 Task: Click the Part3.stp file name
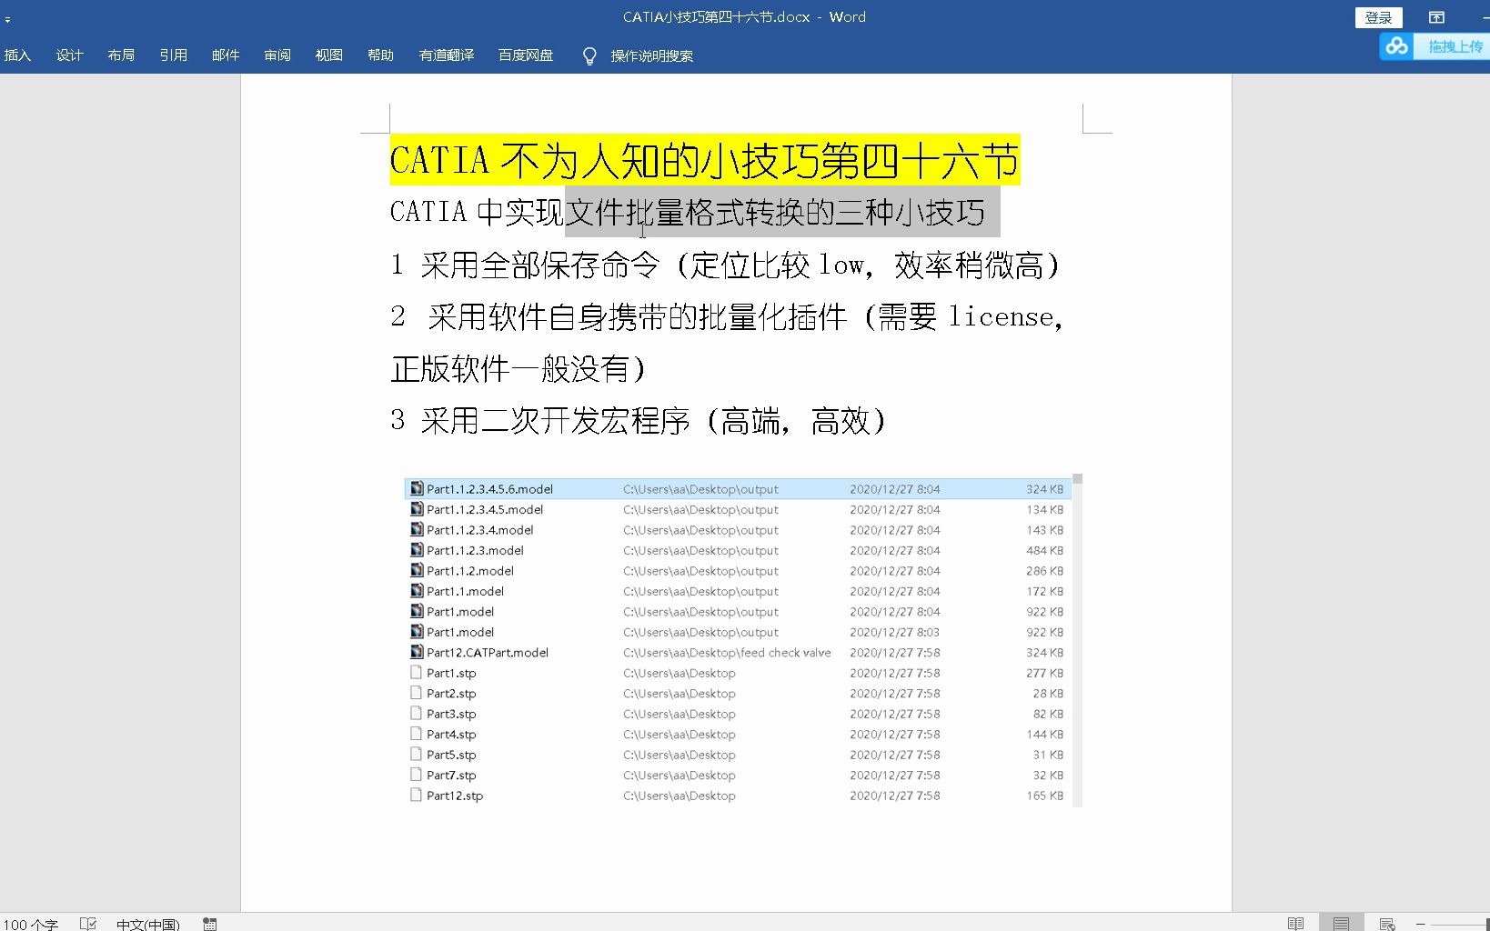tap(451, 715)
